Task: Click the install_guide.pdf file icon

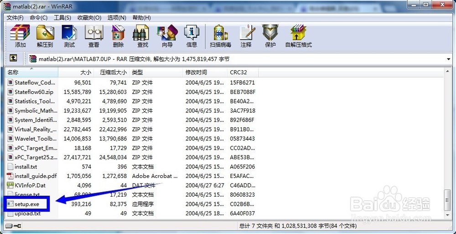Action: click(10, 176)
